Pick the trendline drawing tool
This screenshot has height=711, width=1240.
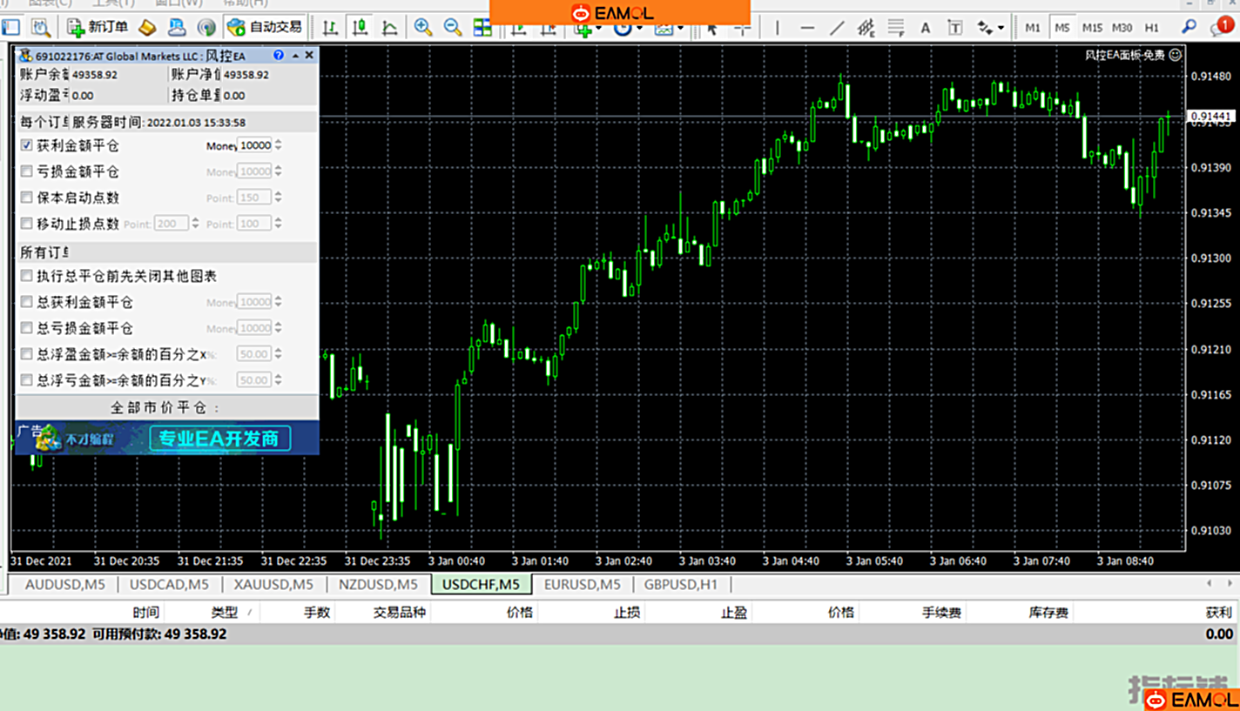(x=837, y=28)
